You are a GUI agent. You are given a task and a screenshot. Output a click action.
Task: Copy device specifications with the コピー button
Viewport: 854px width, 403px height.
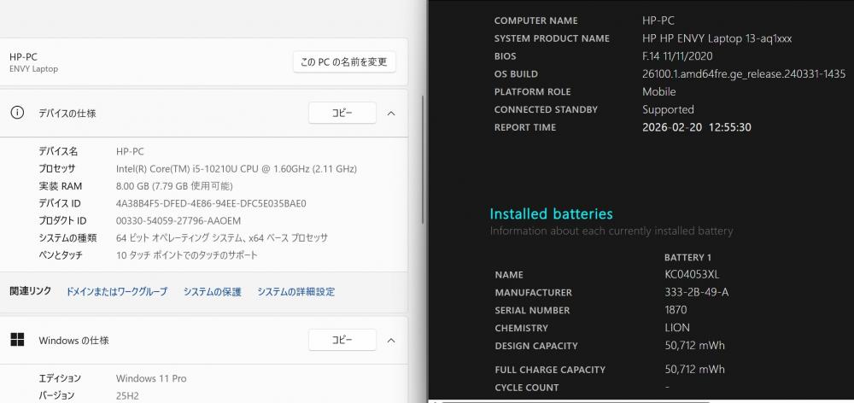[342, 113]
